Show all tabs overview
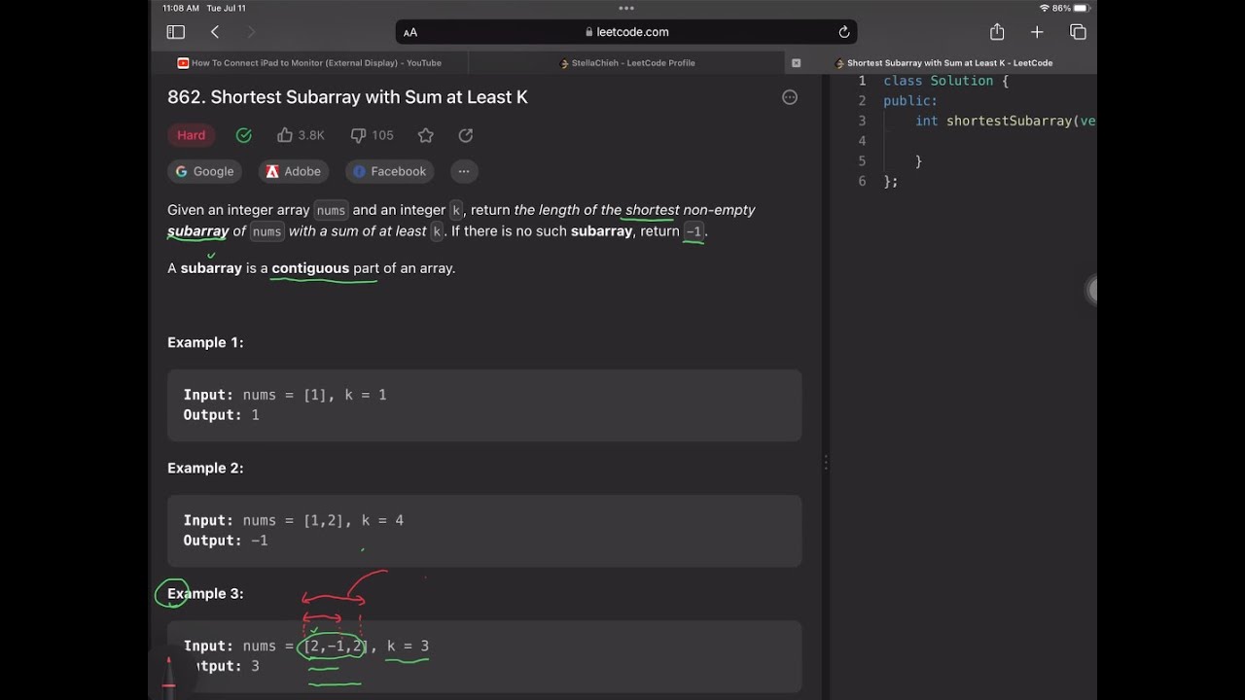Image resolution: width=1245 pixels, height=700 pixels. (x=1078, y=32)
